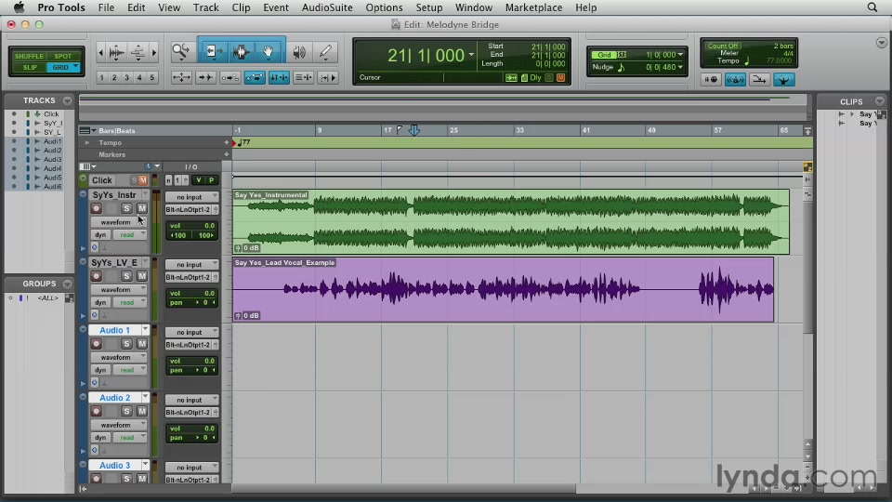Toggle Link Track and Edit Selection
Screen dimensions: 892x502
click(x=303, y=77)
